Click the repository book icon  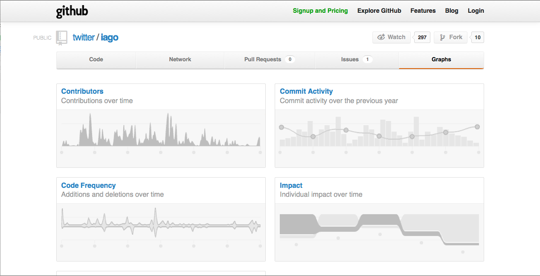(62, 37)
